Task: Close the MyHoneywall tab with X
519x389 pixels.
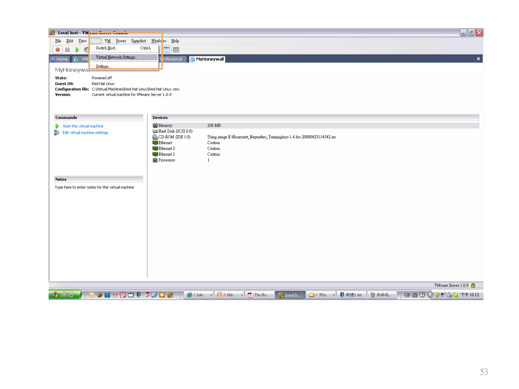Action: (x=478, y=59)
